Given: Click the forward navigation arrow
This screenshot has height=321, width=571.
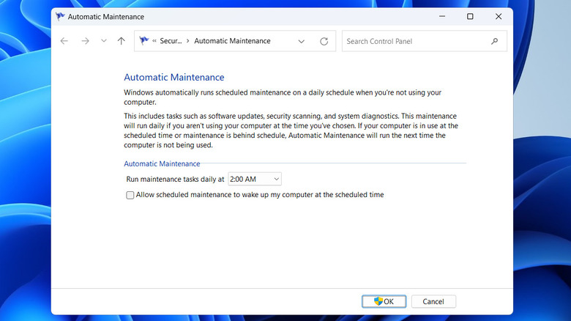Looking at the screenshot, I should pyautogui.click(x=85, y=42).
